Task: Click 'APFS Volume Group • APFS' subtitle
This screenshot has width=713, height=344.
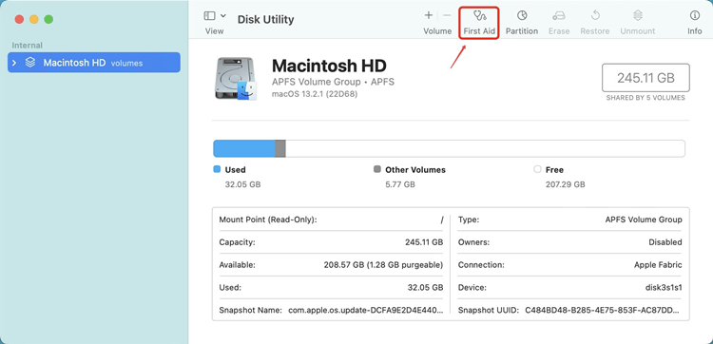Action: tap(333, 83)
